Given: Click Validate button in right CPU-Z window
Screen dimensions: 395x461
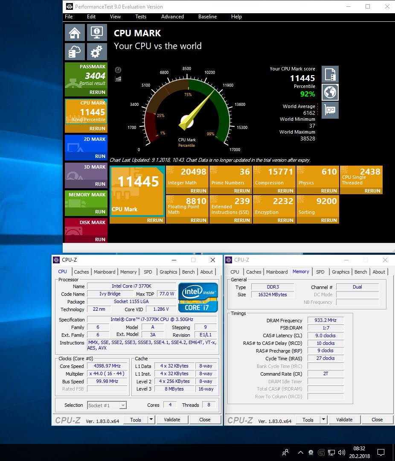Looking at the screenshot, I should (344, 420).
